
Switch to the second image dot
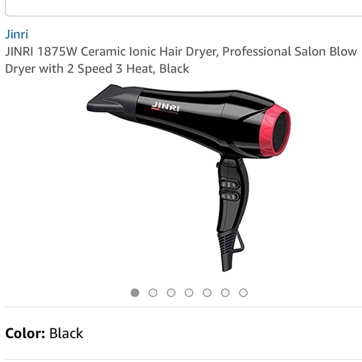(x=153, y=293)
